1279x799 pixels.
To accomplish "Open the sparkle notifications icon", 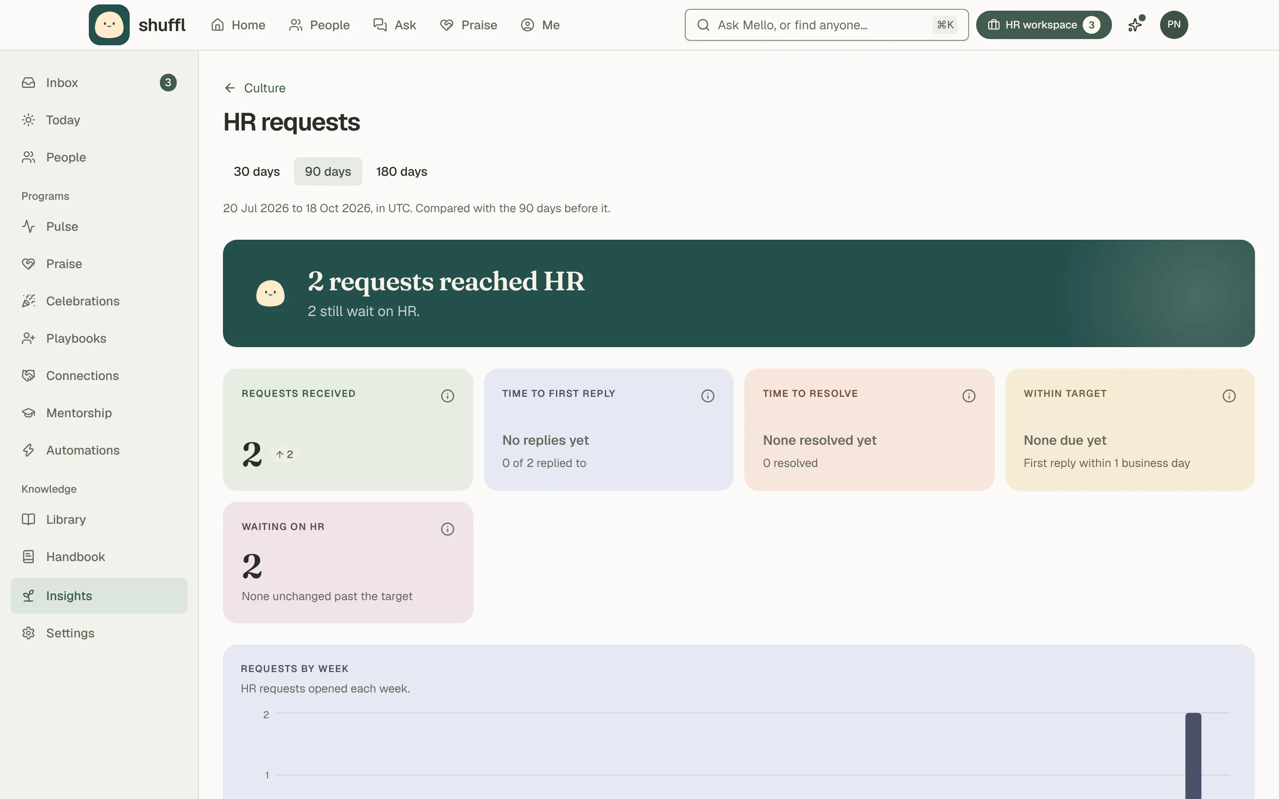I will coord(1135,25).
